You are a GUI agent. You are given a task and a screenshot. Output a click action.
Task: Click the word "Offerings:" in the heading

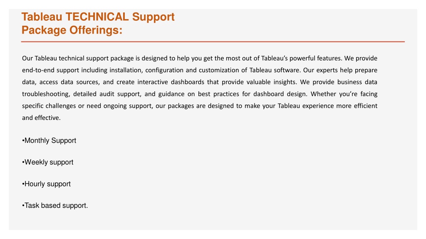pyautogui.click(x=96, y=30)
